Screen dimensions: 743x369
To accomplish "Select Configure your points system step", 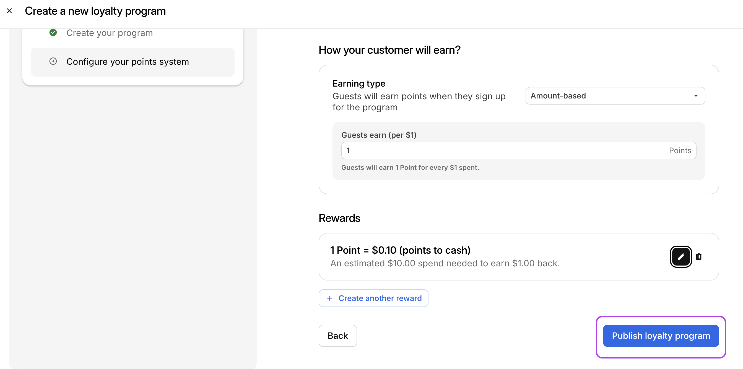I will [128, 62].
